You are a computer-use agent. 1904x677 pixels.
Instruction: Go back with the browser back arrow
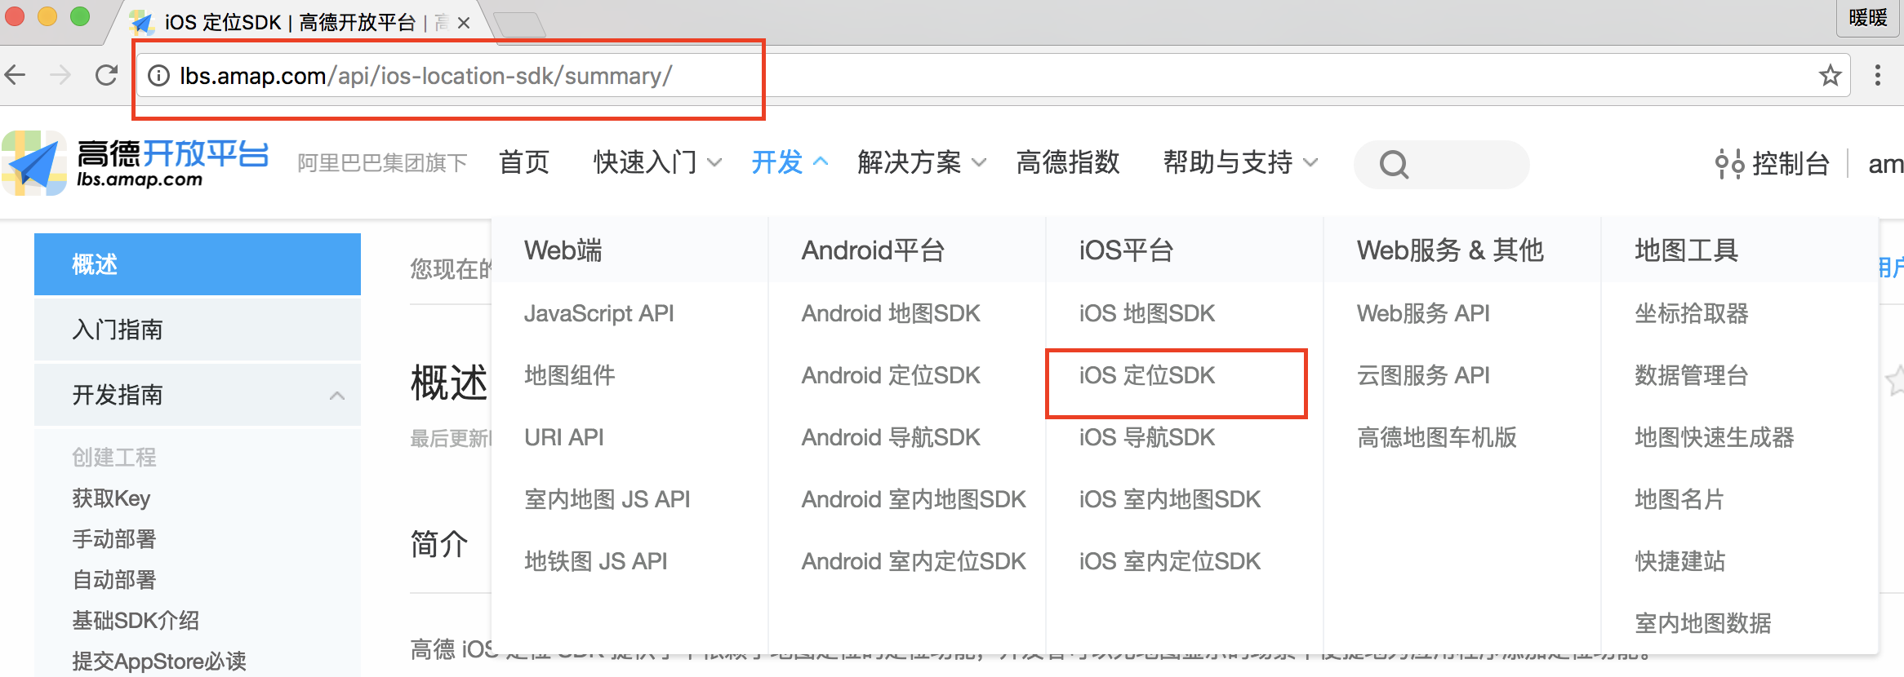click(16, 76)
